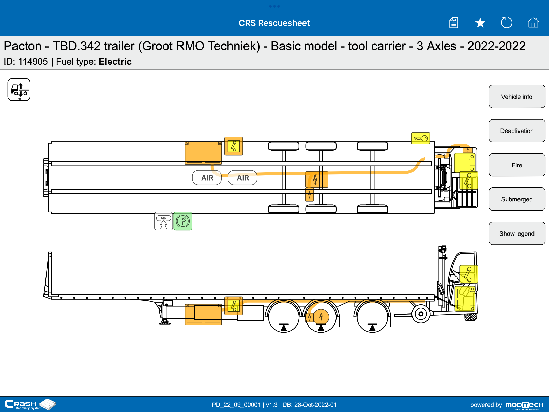549x412 pixels.
Task: Tap the green parking brake icon
Action: [x=183, y=221]
